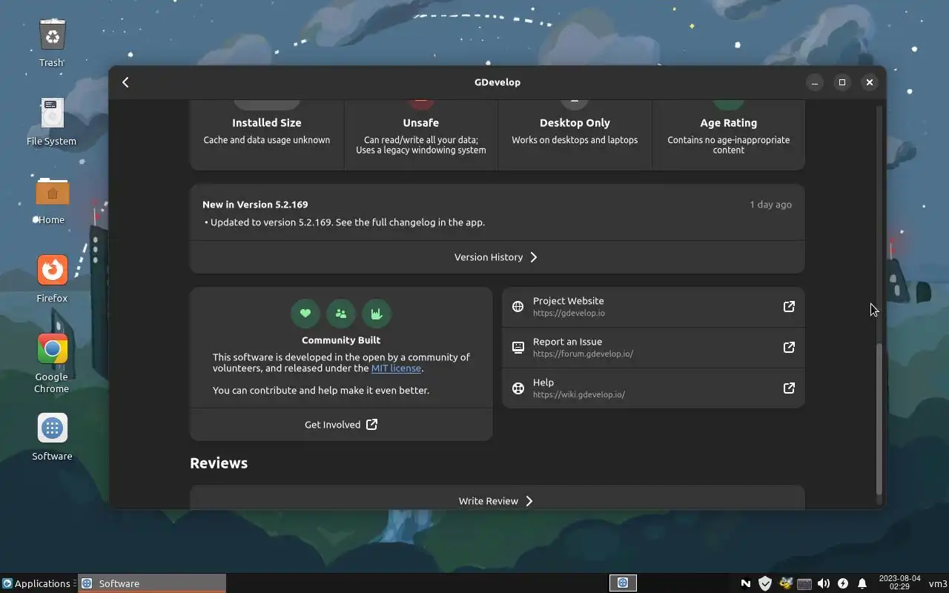Click the Unsafe info tile
Screen dimensions: 949x593
pos(421,134)
